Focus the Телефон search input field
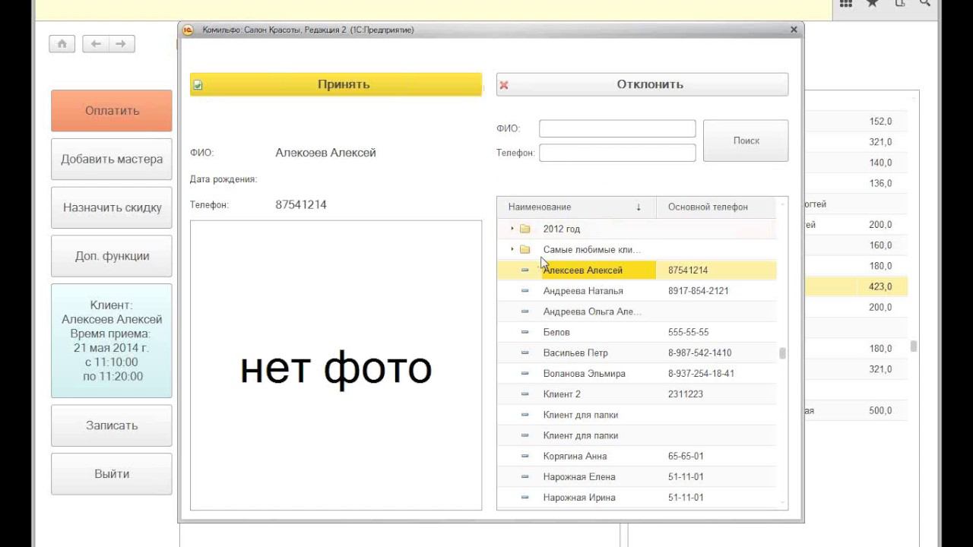973x547 pixels. point(617,153)
